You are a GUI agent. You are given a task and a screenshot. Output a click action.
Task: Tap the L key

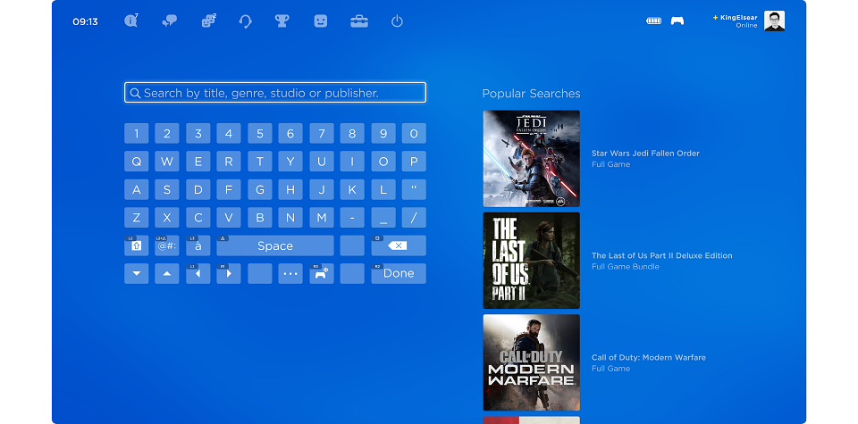point(383,189)
